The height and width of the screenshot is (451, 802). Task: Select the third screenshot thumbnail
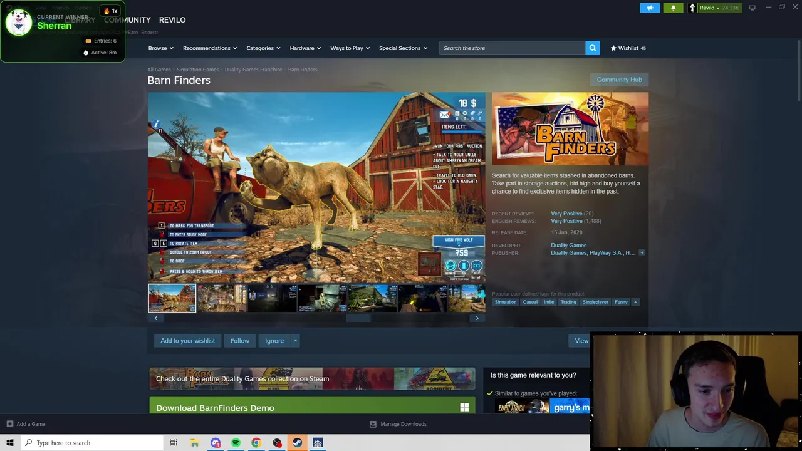[x=272, y=298]
